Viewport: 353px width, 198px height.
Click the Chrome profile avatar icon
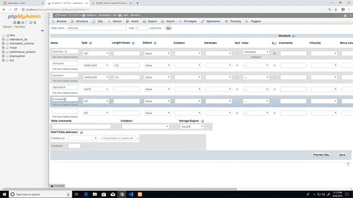(x=343, y=10)
